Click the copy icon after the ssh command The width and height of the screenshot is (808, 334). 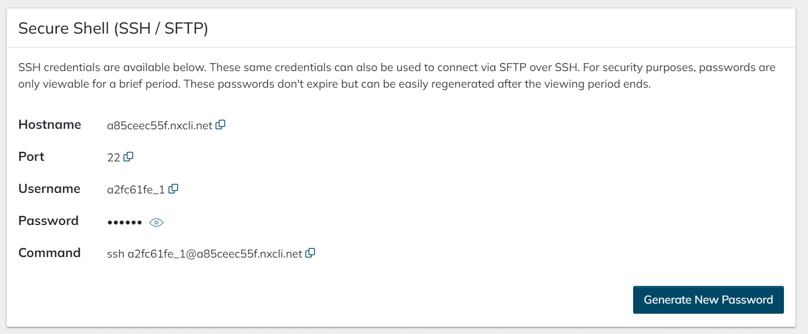click(x=310, y=253)
